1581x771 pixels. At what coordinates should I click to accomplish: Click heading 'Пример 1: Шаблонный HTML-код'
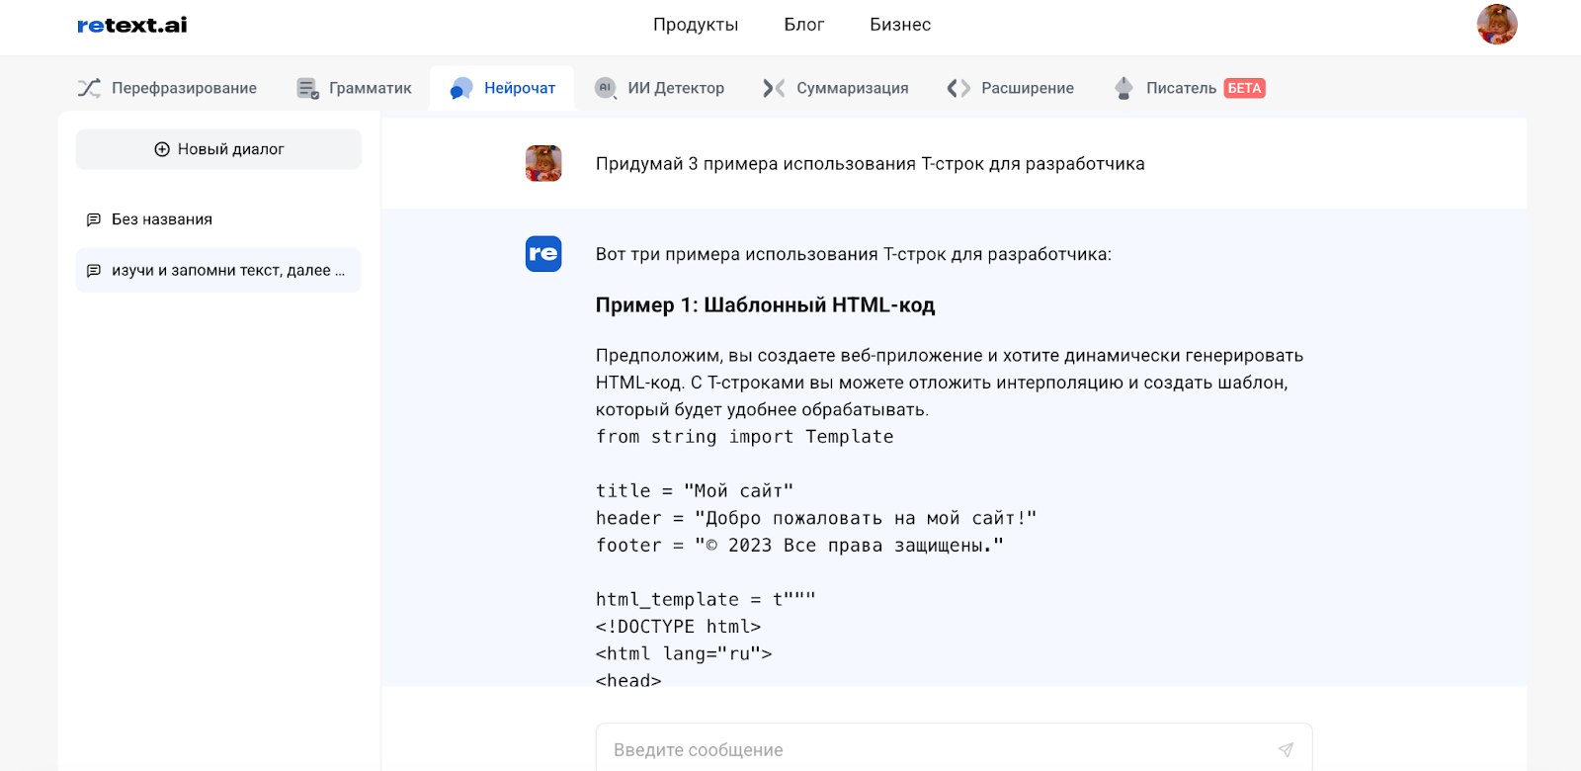click(x=765, y=305)
